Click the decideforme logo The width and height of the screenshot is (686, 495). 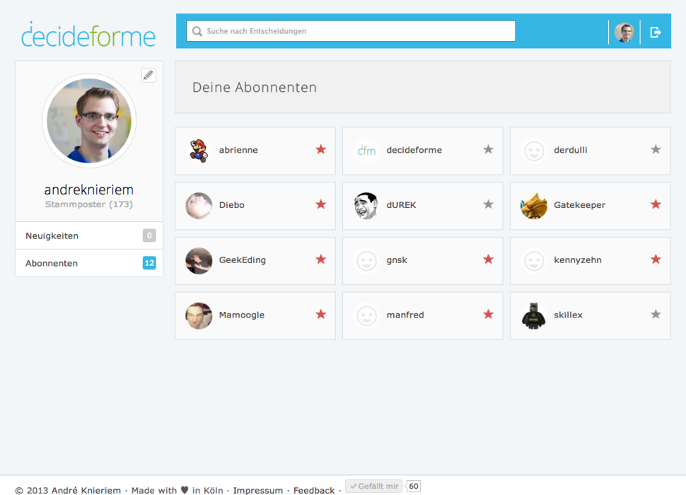(88, 35)
